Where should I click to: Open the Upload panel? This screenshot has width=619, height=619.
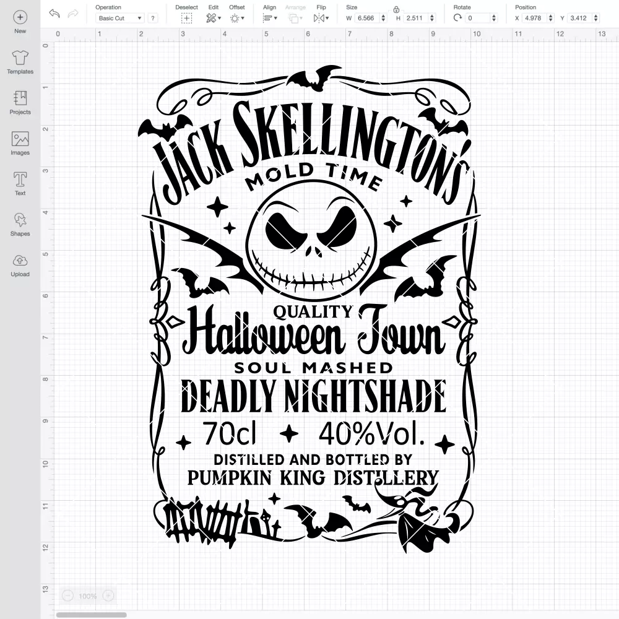click(20, 265)
